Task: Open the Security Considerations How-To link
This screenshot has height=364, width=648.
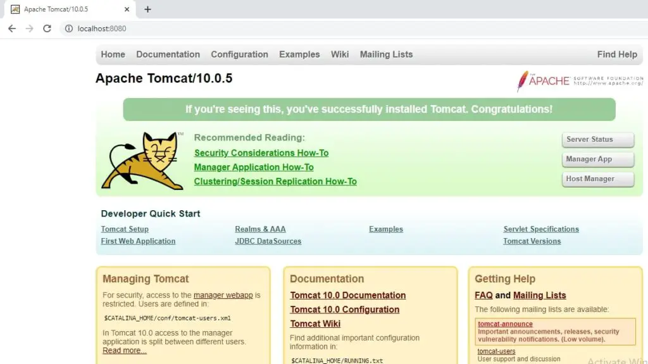Action: point(261,153)
